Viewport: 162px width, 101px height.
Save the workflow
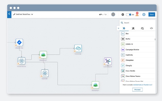click(152, 15)
